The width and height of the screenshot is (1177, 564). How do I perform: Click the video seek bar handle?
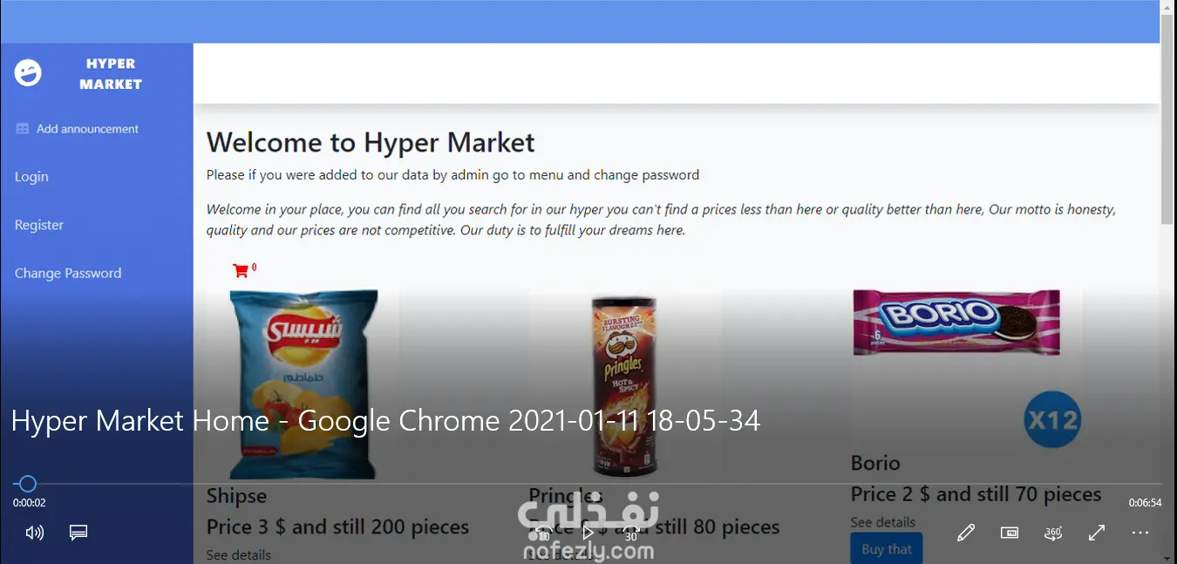(x=27, y=484)
